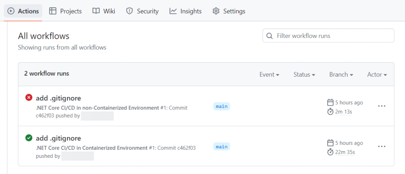Open the Actor filter dropdown
The width and height of the screenshot is (405, 174).
[377, 74]
